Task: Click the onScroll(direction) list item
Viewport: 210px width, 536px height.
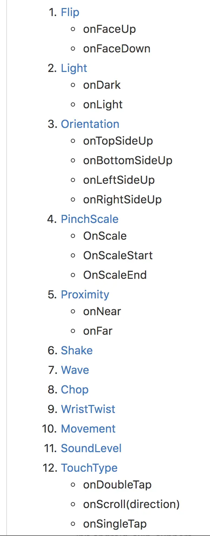Action: click(131, 505)
